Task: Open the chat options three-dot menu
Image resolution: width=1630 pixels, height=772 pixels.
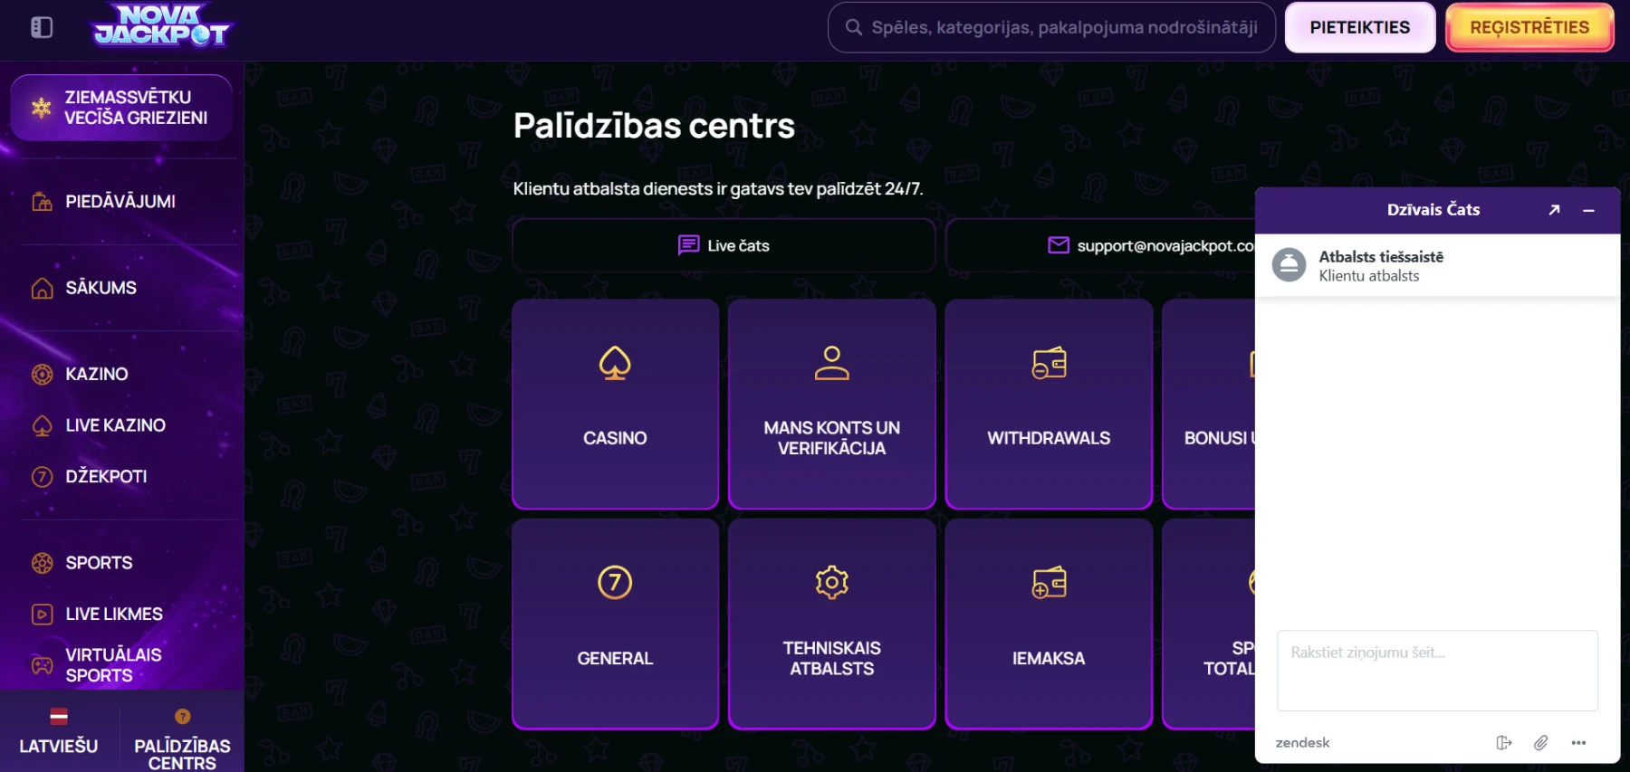Action: 1580,742
